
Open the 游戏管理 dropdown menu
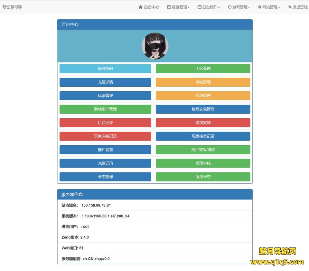(239, 7)
